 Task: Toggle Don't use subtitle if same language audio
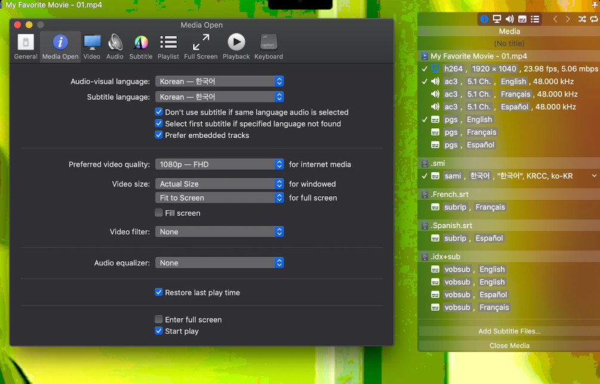pyautogui.click(x=159, y=112)
